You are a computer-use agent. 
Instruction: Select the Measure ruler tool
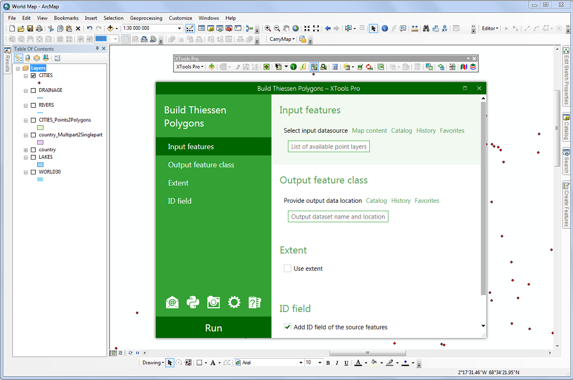tap(415, 29)
